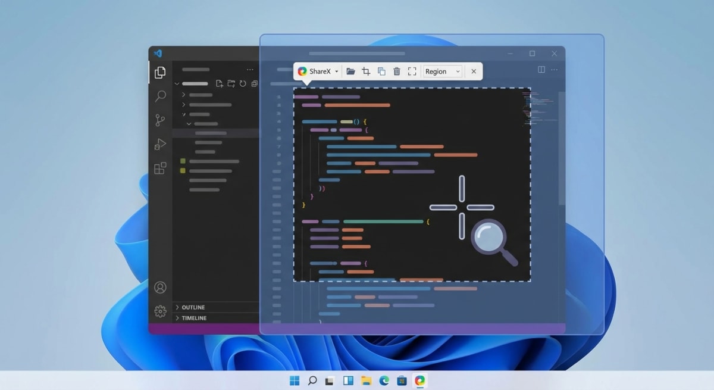
Task: Delete the capture using the trash icon
Action: 396,71
